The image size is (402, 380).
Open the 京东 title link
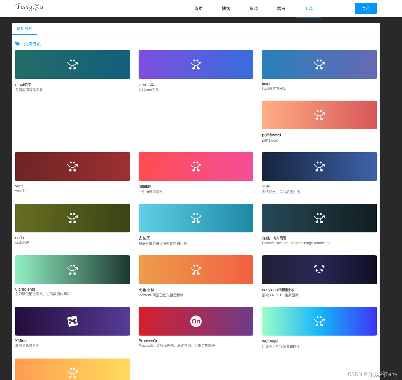pos(266,187)
